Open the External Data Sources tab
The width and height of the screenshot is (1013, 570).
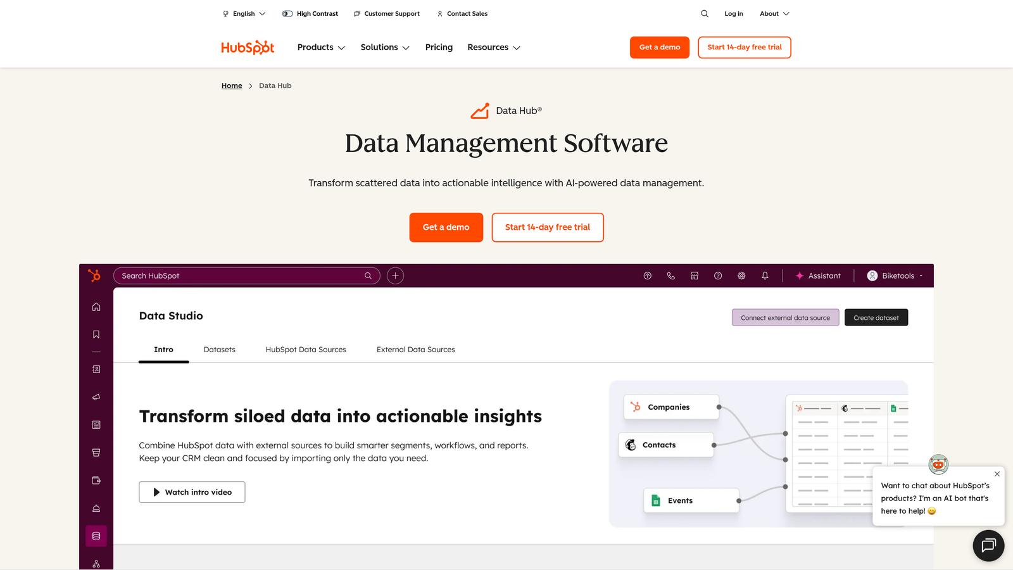(x=415, y=349)
